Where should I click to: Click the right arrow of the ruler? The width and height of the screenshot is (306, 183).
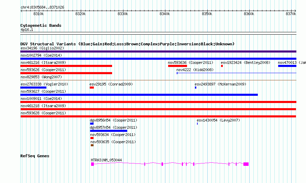[x=295, y=11]
